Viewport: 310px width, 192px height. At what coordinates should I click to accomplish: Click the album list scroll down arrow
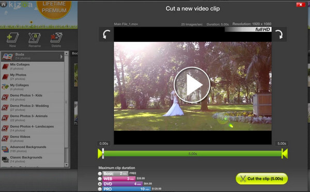click(67, 165)
